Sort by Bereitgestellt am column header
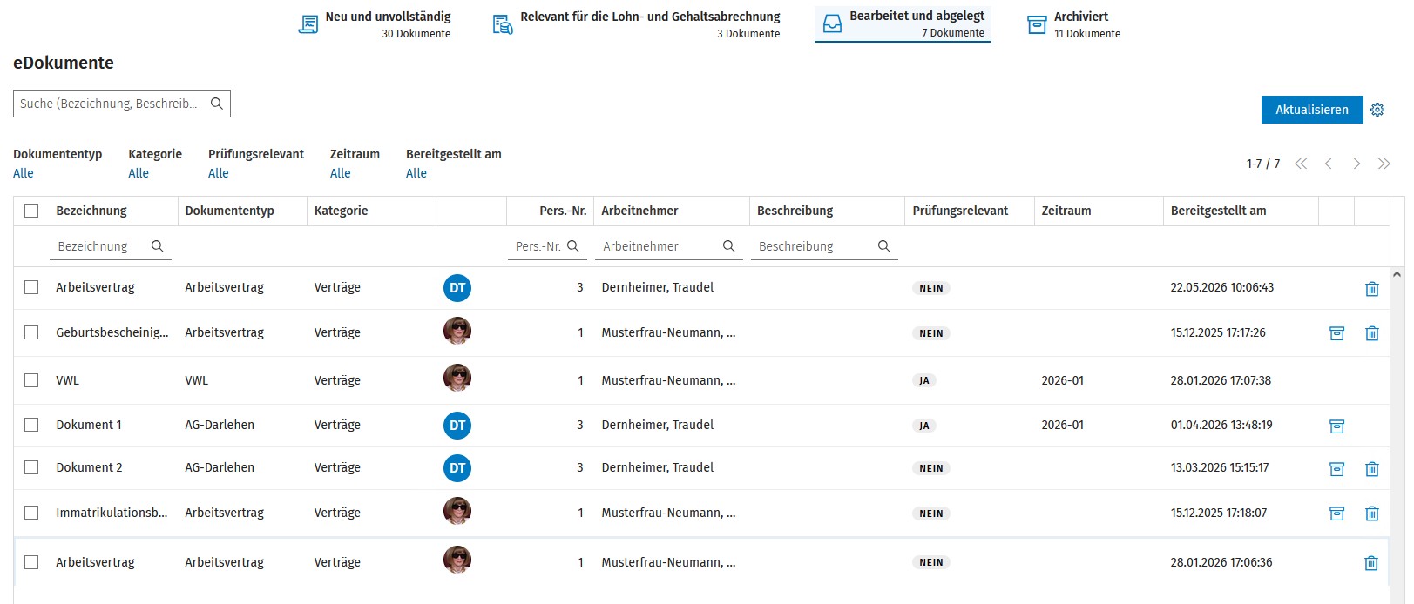The image size is (1414, 604). click(1218, 211)
